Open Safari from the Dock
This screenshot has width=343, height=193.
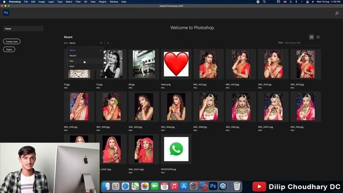click(125, 187)
